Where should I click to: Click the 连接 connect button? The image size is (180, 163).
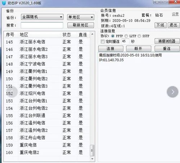click(111, 49)
